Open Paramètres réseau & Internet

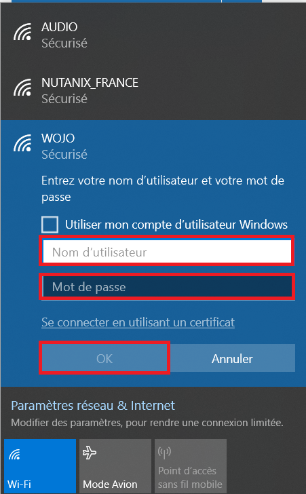click(x=93, y=405)
